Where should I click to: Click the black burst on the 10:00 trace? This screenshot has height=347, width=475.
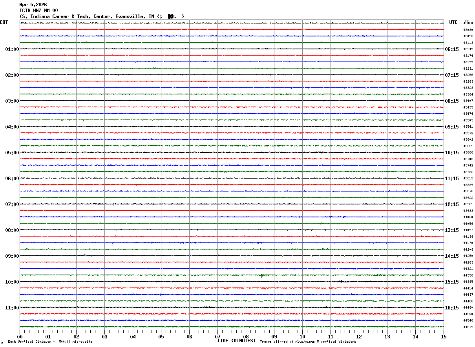point(342,282)
